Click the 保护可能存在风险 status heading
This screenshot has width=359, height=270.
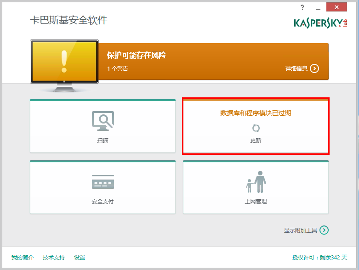(137, 55)
